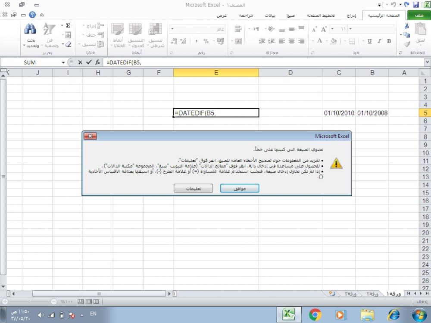The image size is (431, 323).
Task: Switch to the Page Layout (تخطيط الصفحة) tab
Action: (321, 16)
